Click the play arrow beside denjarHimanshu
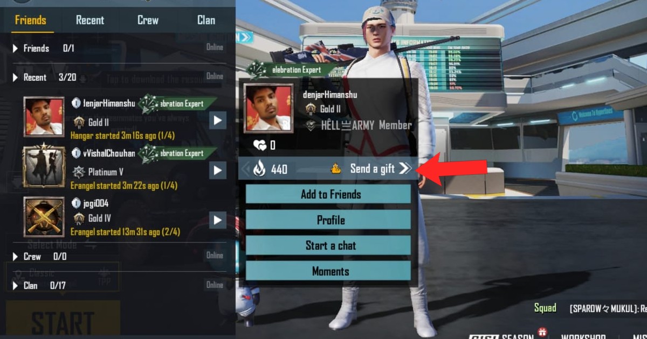Image resolution: width=647 pixels, height=339 pixels. pyautogui.click(x=217, y=119)
